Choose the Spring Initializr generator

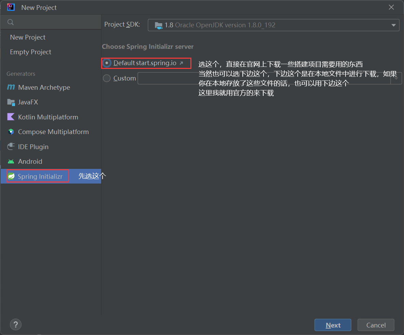[51, 176]
